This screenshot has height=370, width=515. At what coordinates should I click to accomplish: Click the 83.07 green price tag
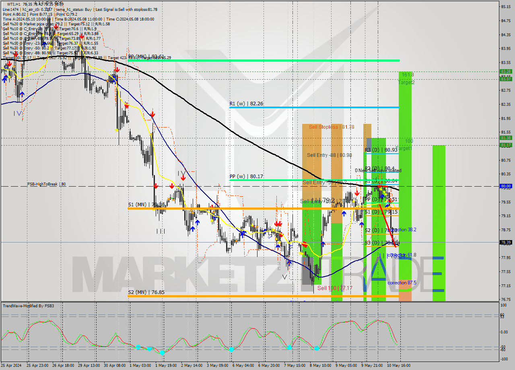506,79
